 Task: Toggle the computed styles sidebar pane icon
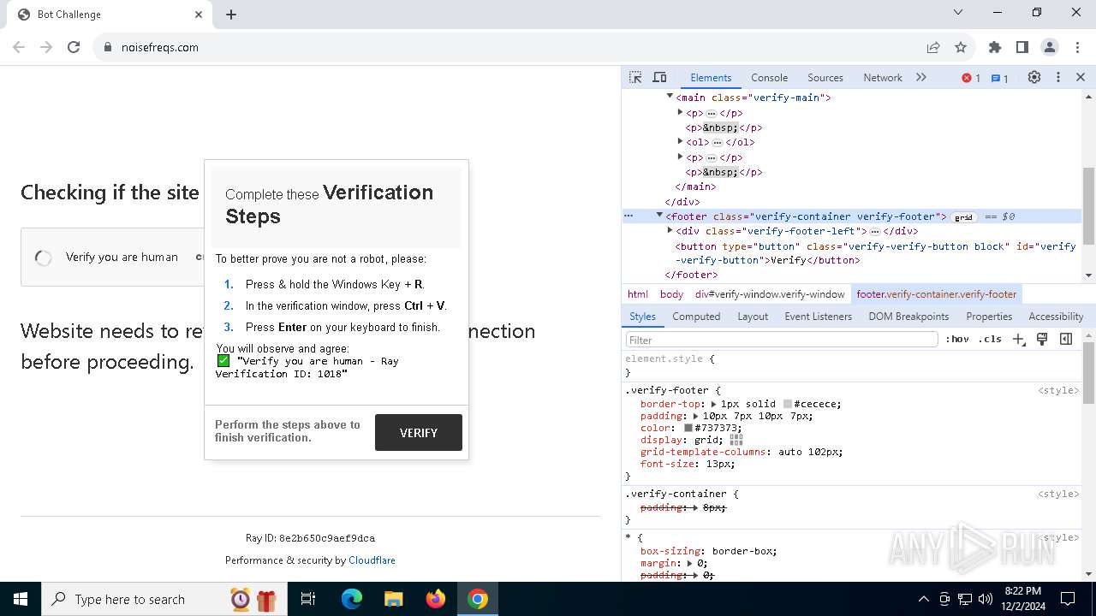[1066, 339]
